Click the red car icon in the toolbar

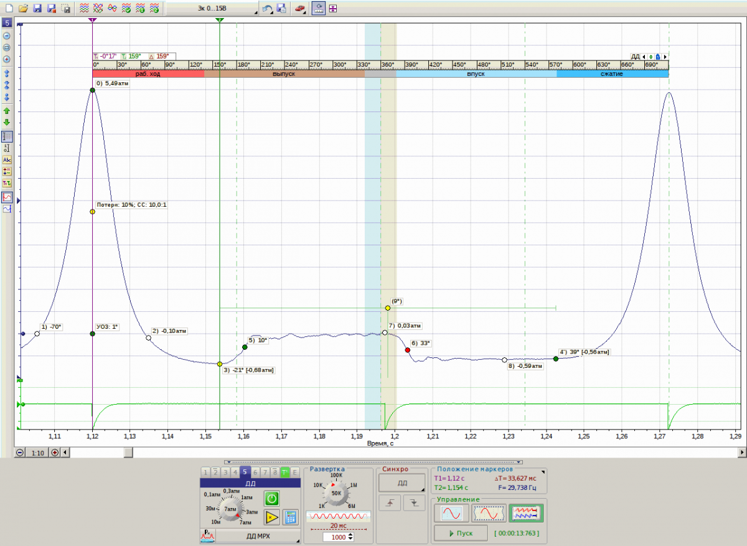pos(300,9)
